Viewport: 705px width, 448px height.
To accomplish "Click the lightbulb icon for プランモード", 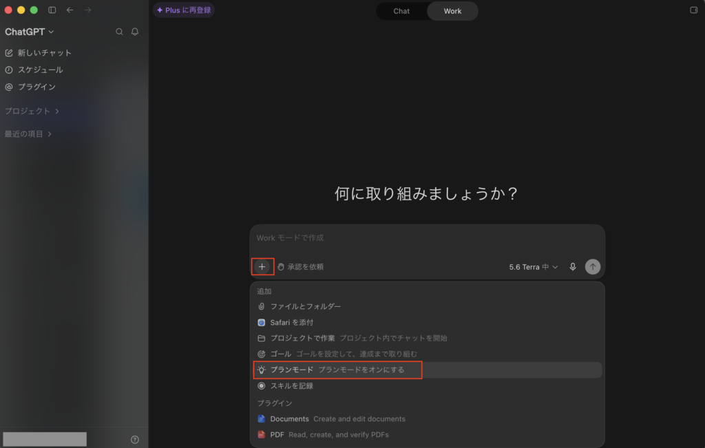I will coord(261,370).
